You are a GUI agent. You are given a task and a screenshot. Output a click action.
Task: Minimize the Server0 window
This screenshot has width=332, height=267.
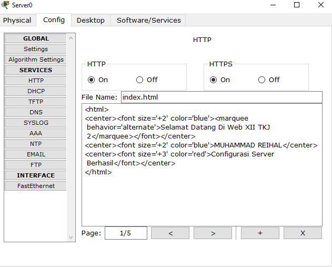tap(273, 5)
